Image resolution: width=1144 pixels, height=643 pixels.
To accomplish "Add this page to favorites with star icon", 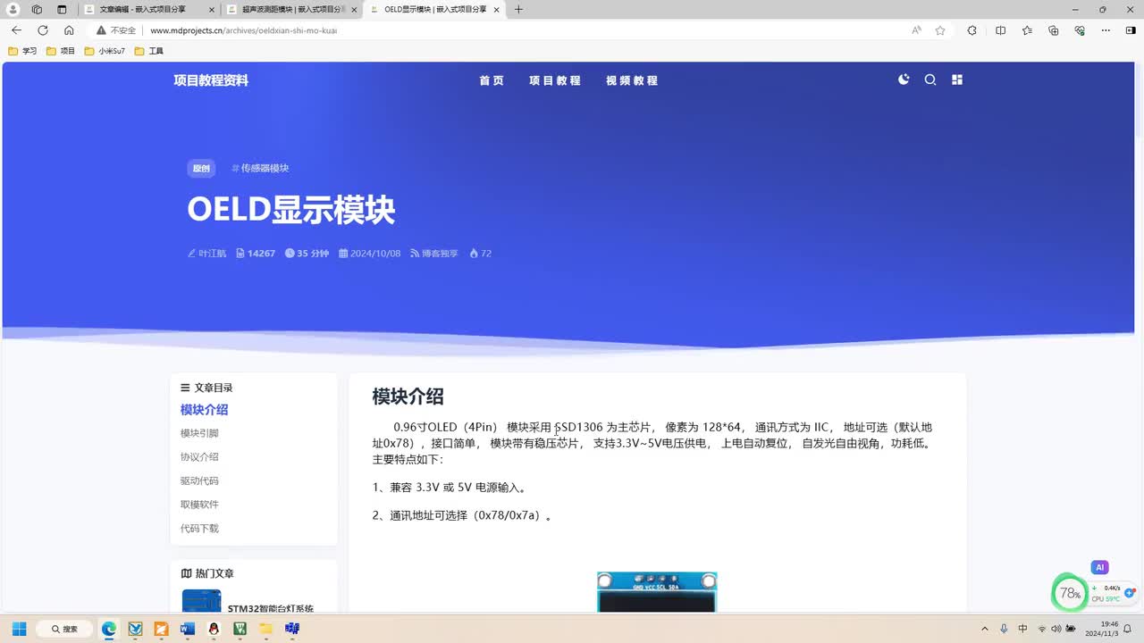I will click(940, 30).
